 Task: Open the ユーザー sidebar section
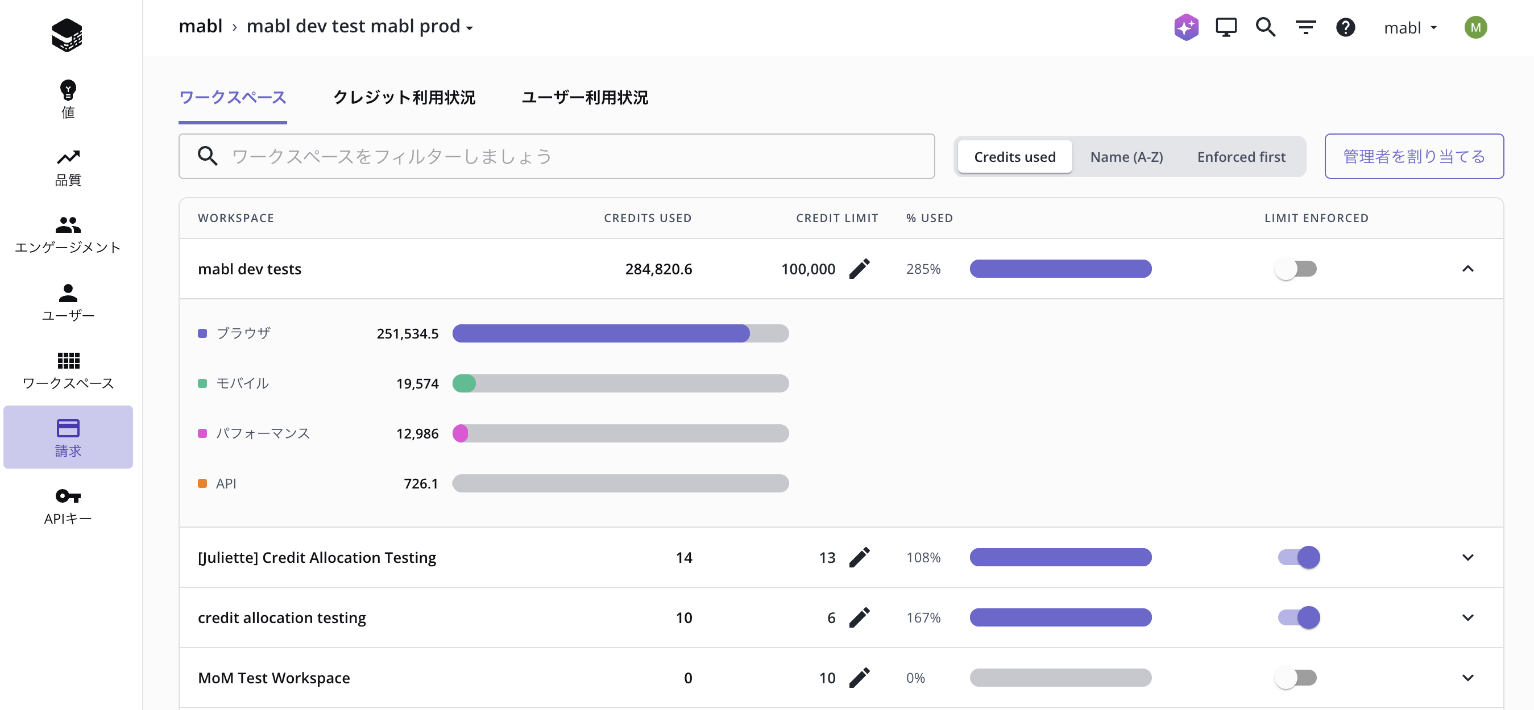pyautogui.click(x=68, y=303)
